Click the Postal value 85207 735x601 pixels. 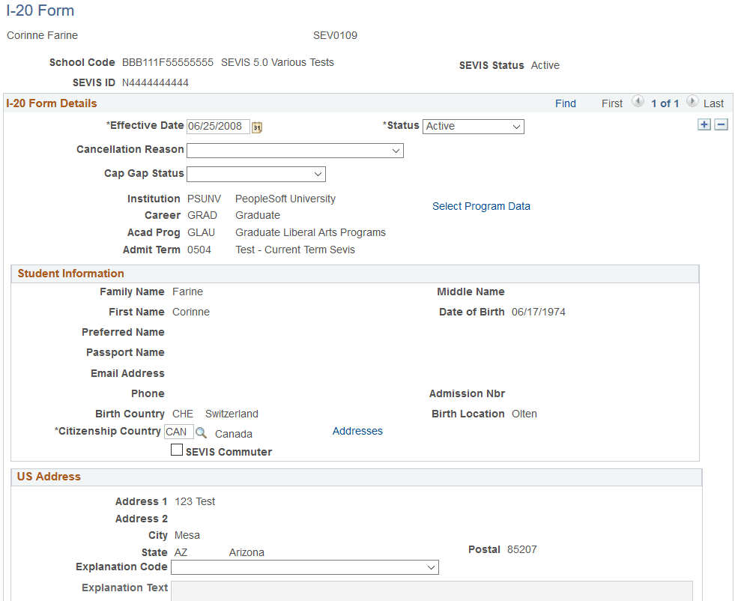click(521, 549)
